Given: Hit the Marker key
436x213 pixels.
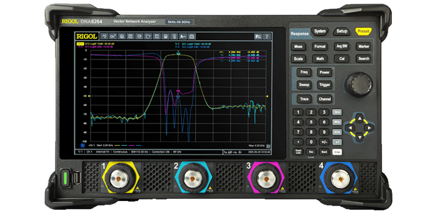Looking at the screenshot, I should [x=364, y=47].
